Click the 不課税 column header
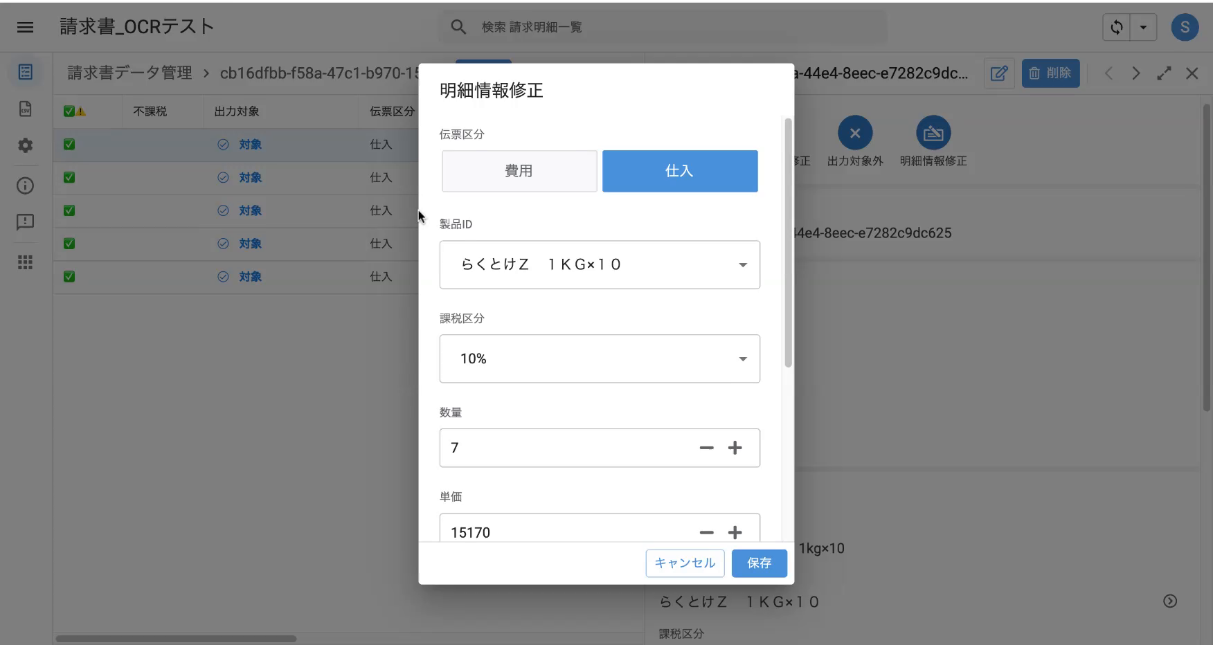The height and width of the screenshot is (645, 1213). (x=150, y=111)
